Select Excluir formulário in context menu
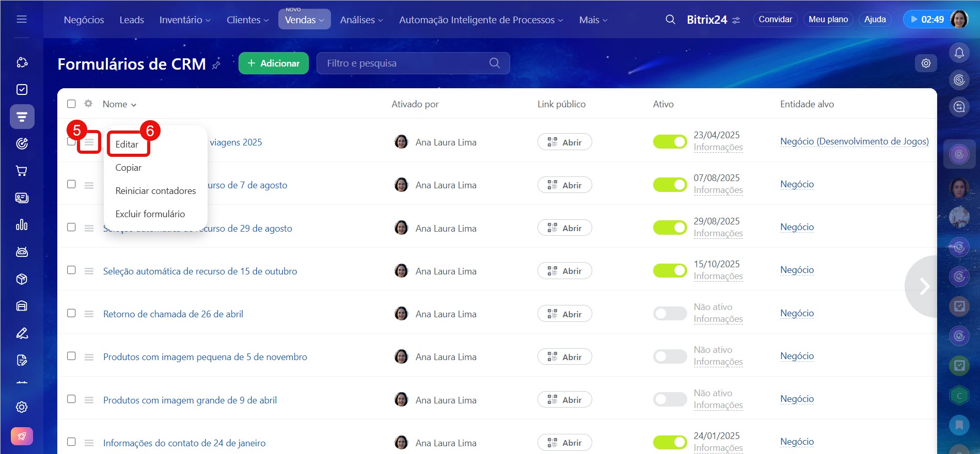The height and width of the screenshot is (454, 980). point(150,214)
